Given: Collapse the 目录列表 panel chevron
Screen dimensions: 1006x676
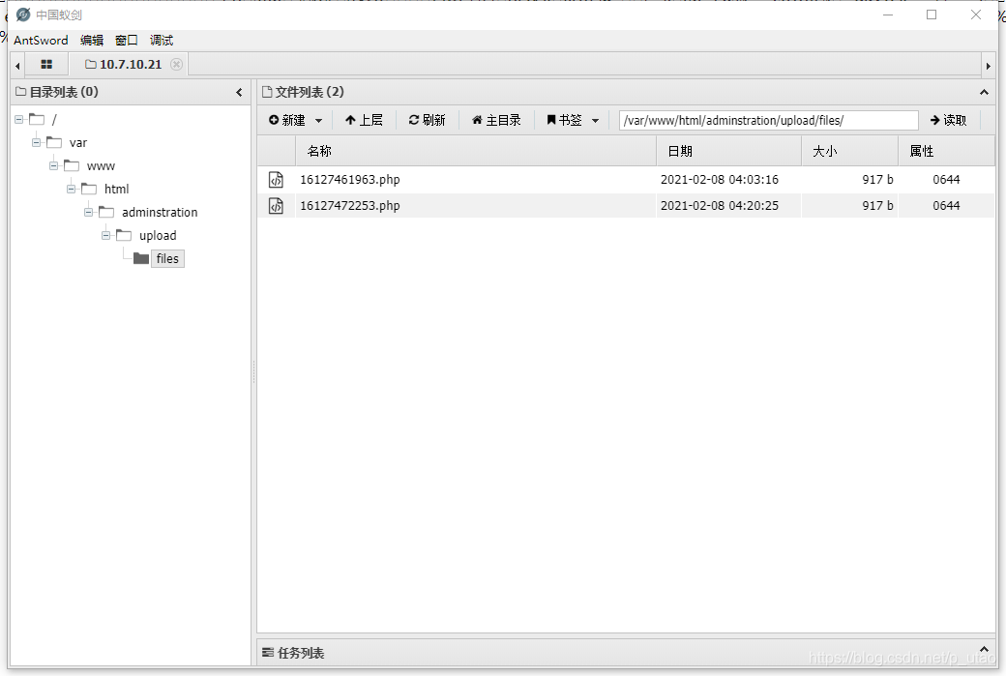Looking at the screenshot, I should (x=239, y=92).
